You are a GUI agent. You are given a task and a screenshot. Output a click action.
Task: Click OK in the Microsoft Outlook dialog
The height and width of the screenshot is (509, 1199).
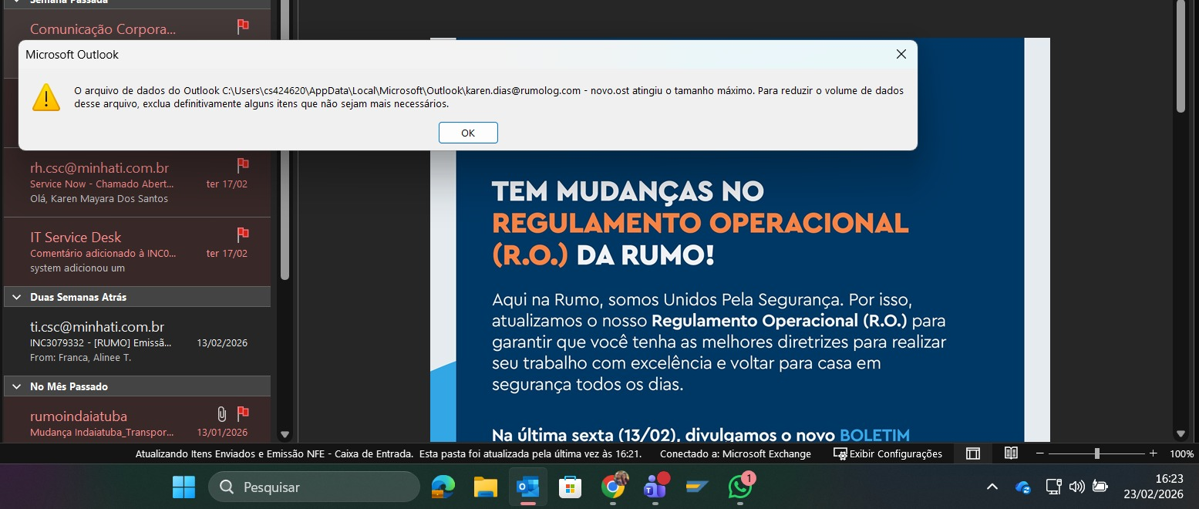pos(468,133)
